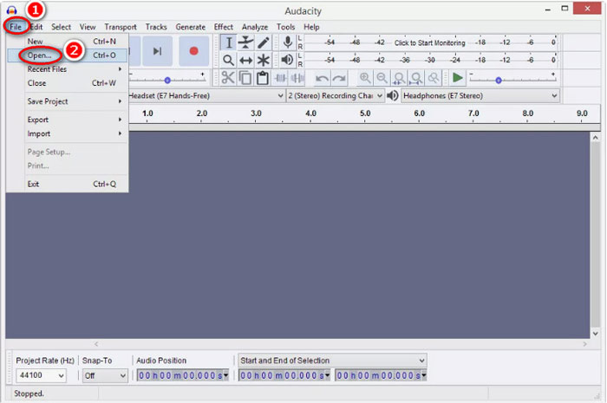Click vertical scrollbar up arrow

coord(596,137)
